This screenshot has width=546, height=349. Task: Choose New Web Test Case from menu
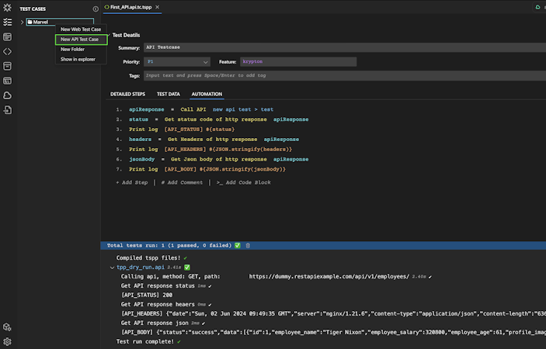(81, 29)
